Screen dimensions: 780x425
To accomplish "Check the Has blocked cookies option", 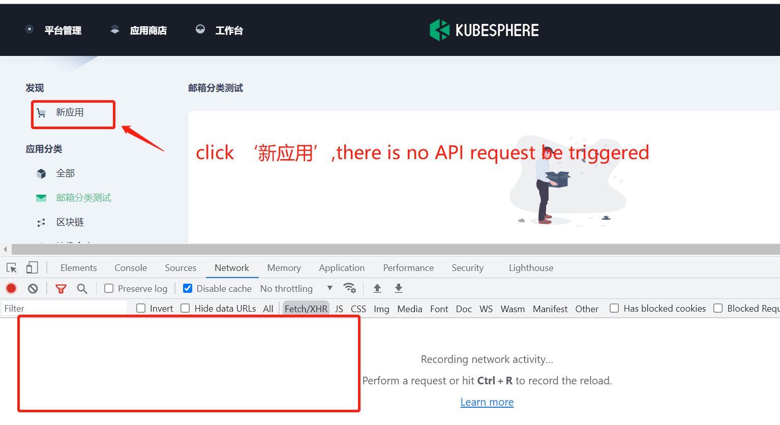I will tap(614, 309).
